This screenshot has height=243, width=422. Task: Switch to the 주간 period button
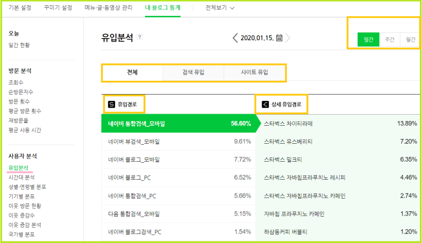point(389,40)
